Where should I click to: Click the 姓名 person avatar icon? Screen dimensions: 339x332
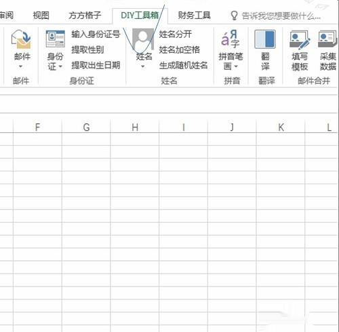[x=143, y=39]
